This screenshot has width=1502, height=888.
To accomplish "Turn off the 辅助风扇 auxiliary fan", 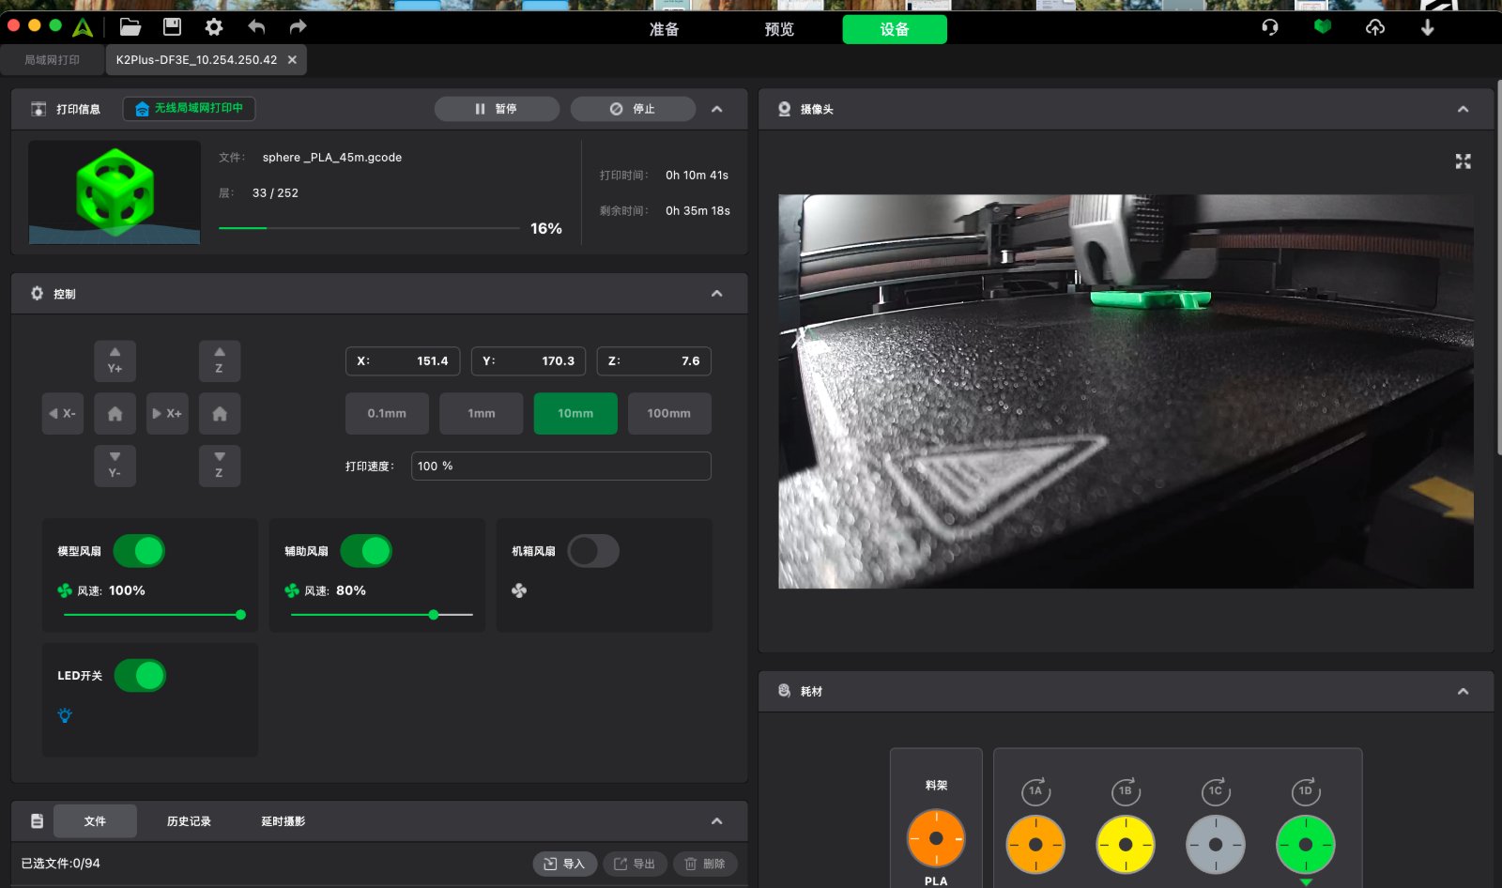I will pyautogui.click(x=366, y=551).
